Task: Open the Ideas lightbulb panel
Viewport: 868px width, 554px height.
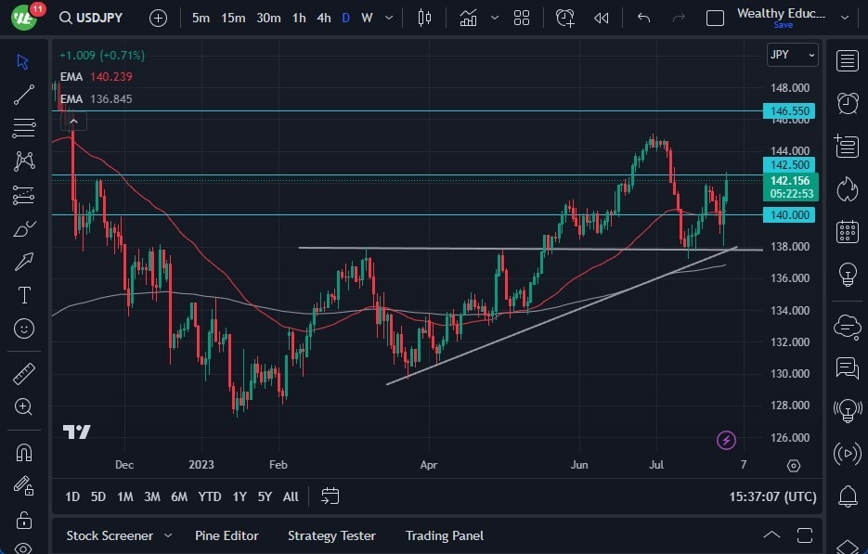Action: click(x=848, y=275)
